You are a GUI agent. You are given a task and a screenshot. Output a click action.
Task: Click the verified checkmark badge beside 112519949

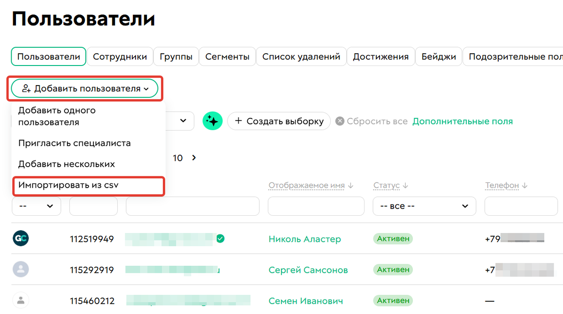[221, 239]
